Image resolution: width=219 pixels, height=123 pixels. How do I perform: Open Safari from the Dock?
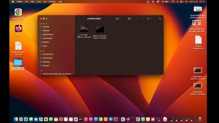[x=26, y=119]
